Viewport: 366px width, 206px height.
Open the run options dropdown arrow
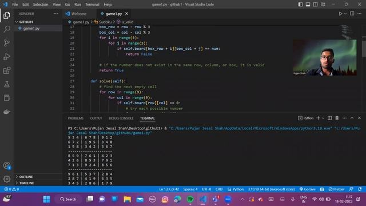[x=345, y=14]
